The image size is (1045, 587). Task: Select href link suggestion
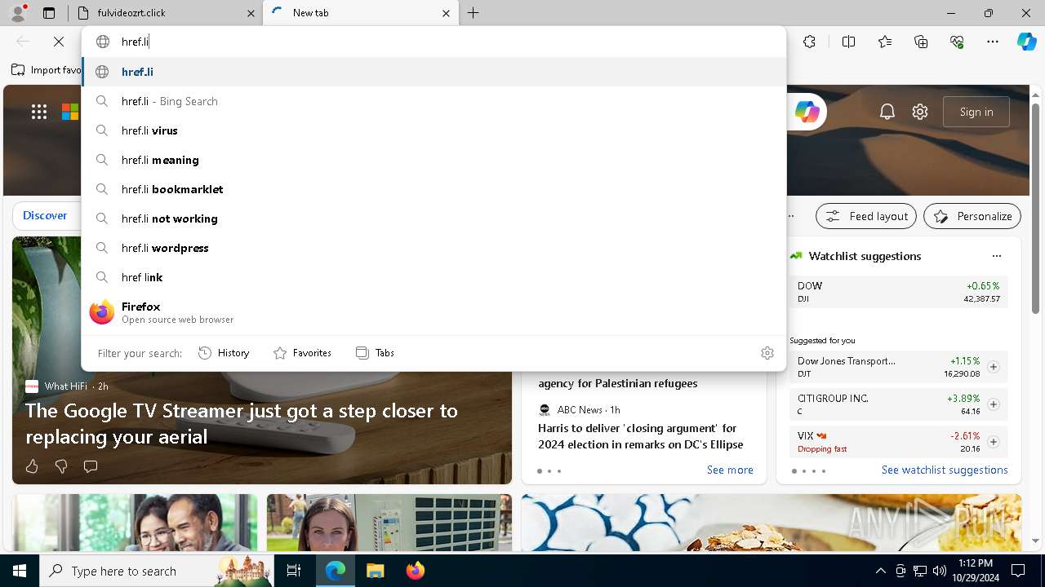pyautogui.click(x=434, y=277)
